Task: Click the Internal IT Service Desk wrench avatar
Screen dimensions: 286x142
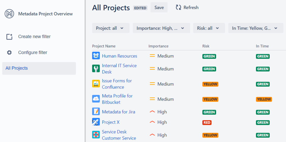Action: 96,68
